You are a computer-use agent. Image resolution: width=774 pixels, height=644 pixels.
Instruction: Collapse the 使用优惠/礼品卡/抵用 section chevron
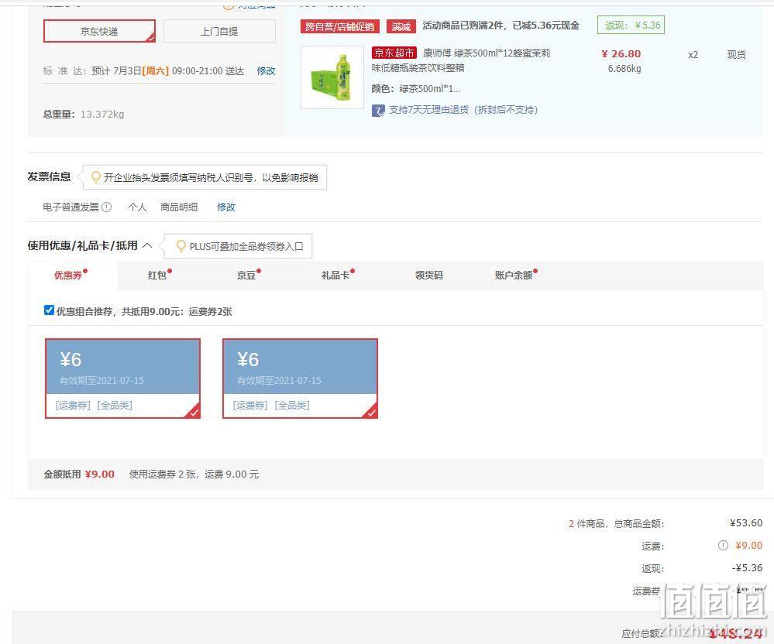(147, 245)
